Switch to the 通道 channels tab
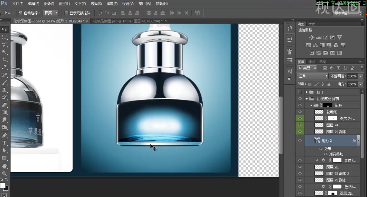The width and height of the screenshot is (367, 197). coord(312,62)
